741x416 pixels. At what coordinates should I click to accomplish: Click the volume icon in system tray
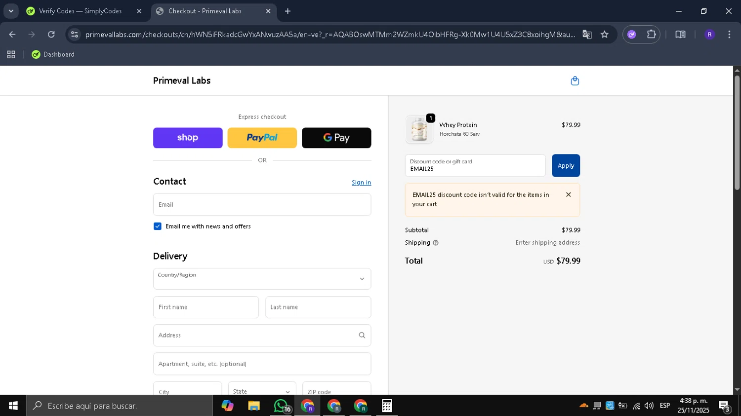coord(649,406)
